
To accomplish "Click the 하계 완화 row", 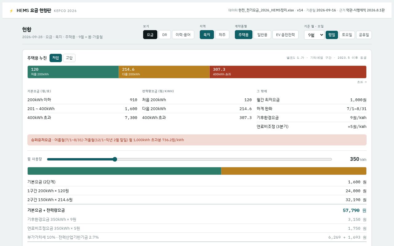I will click(312, 109).
